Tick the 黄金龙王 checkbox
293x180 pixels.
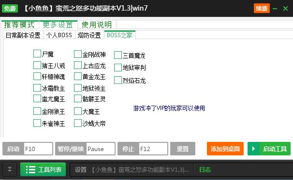pyautogui.click(x=78, y=76)
